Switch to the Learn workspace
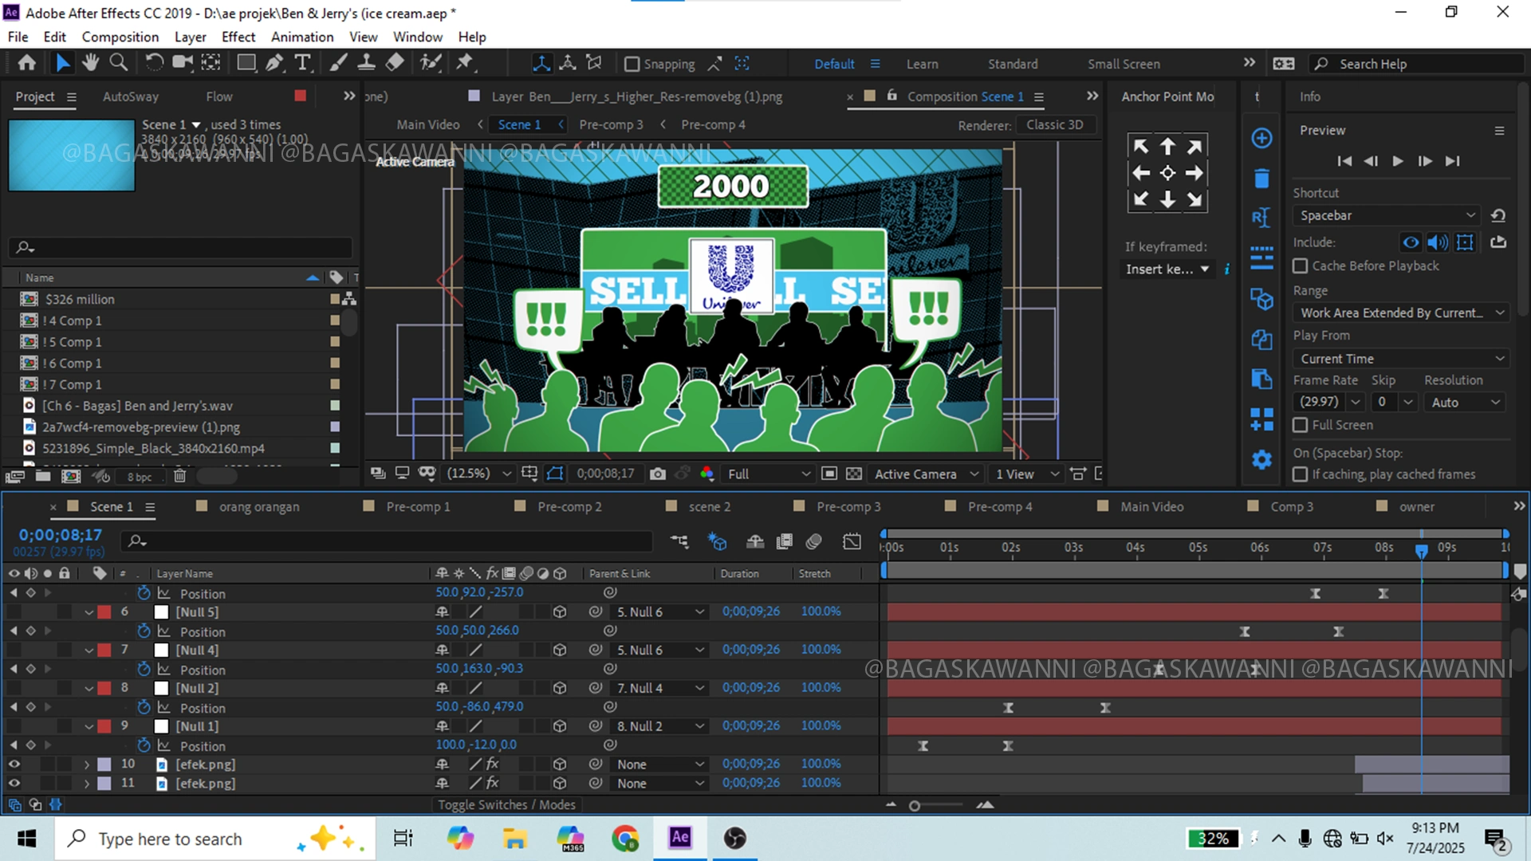This screenshot has width=1531, height=861. point(922,64)
